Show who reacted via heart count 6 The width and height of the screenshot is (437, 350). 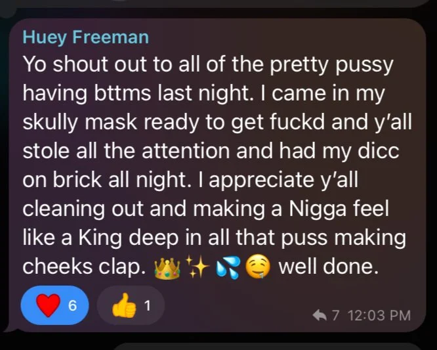pos(72,305)
